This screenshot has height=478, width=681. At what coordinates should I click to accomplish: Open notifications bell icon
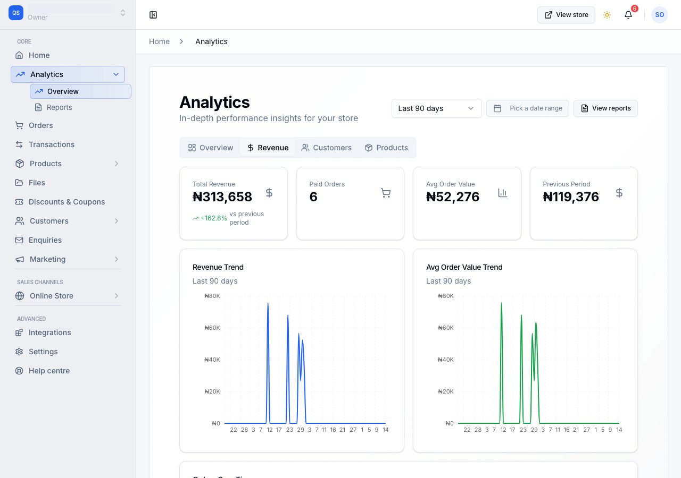click(x=628, y=15)
